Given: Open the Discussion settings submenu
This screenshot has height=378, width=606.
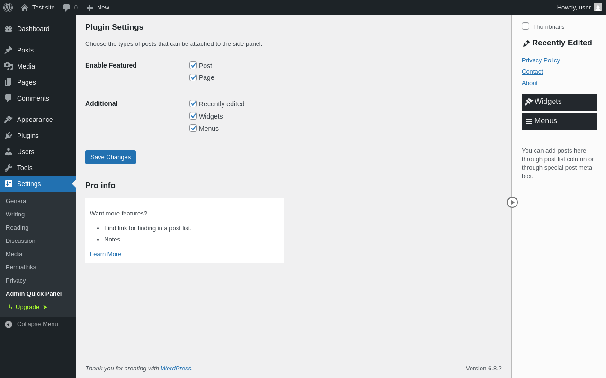Looking at the screenshot, I should click(x=38, y=241).
